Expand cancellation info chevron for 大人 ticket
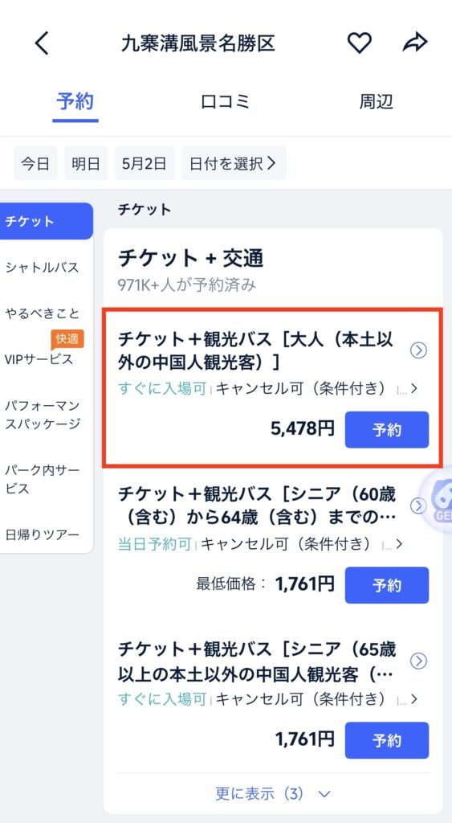 tap(414, 390)
